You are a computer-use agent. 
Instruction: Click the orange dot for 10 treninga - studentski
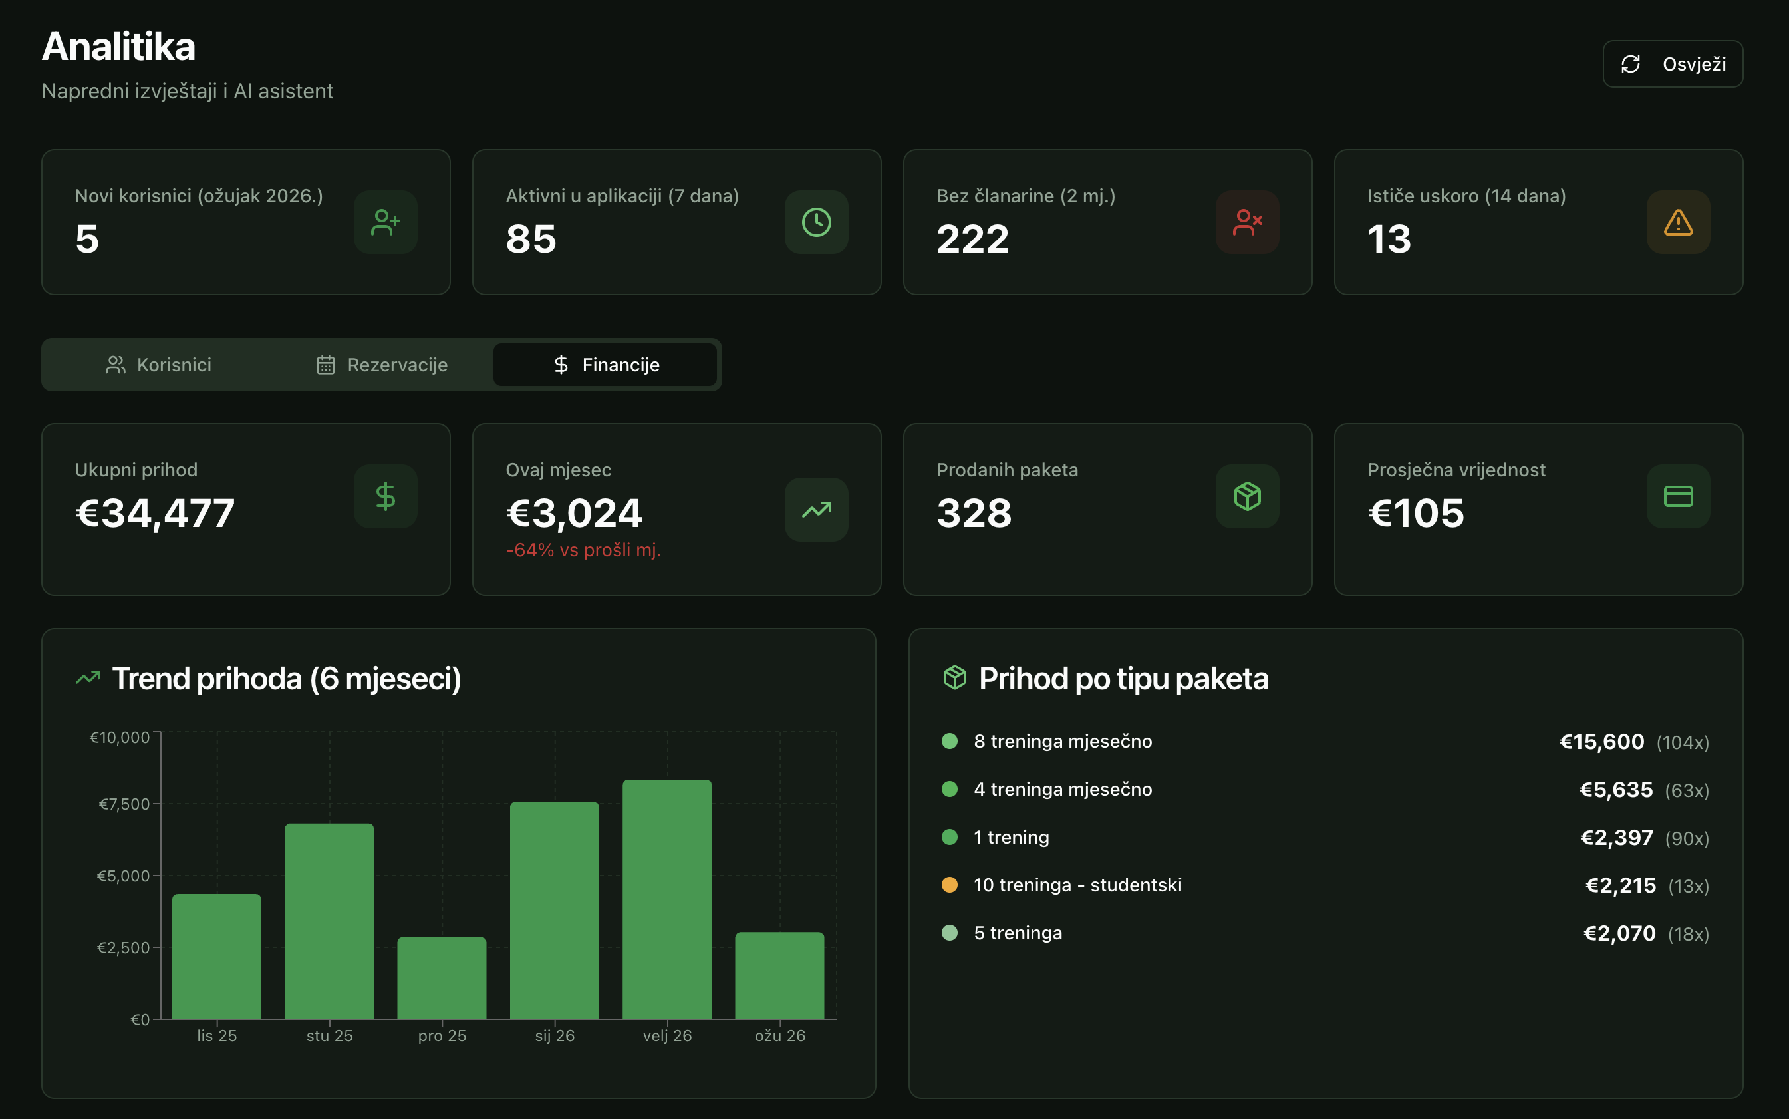[x=949, y=885]
